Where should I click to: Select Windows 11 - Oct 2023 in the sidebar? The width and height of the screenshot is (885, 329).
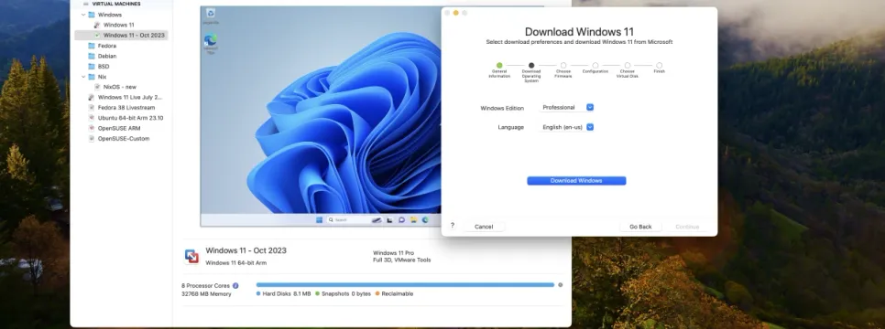click(121, 35)
